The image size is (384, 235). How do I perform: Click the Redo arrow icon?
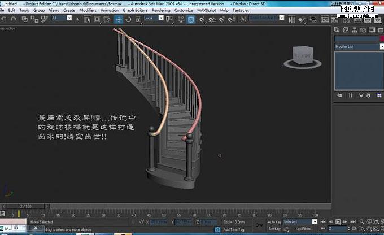(x=14, y=19)
